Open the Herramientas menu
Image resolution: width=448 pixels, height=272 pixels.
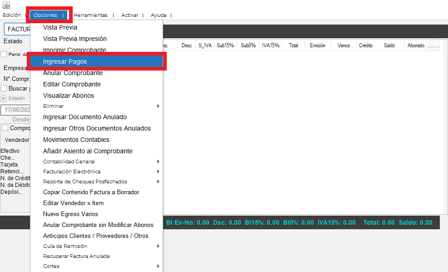(90, 15)
